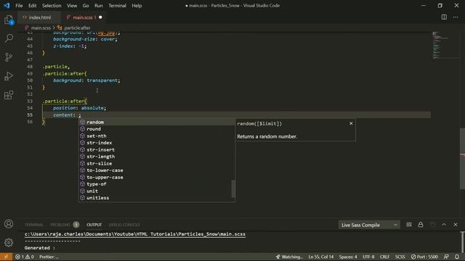465x261 pixels.
Task: Select the to-lower-case suggestion
Action: [x=157, y=170]
